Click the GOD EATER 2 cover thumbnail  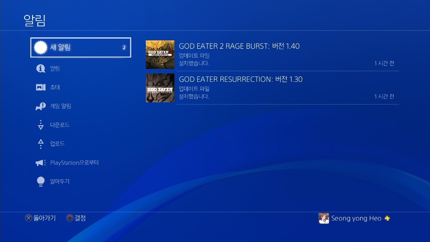click(x=160, y=54)
